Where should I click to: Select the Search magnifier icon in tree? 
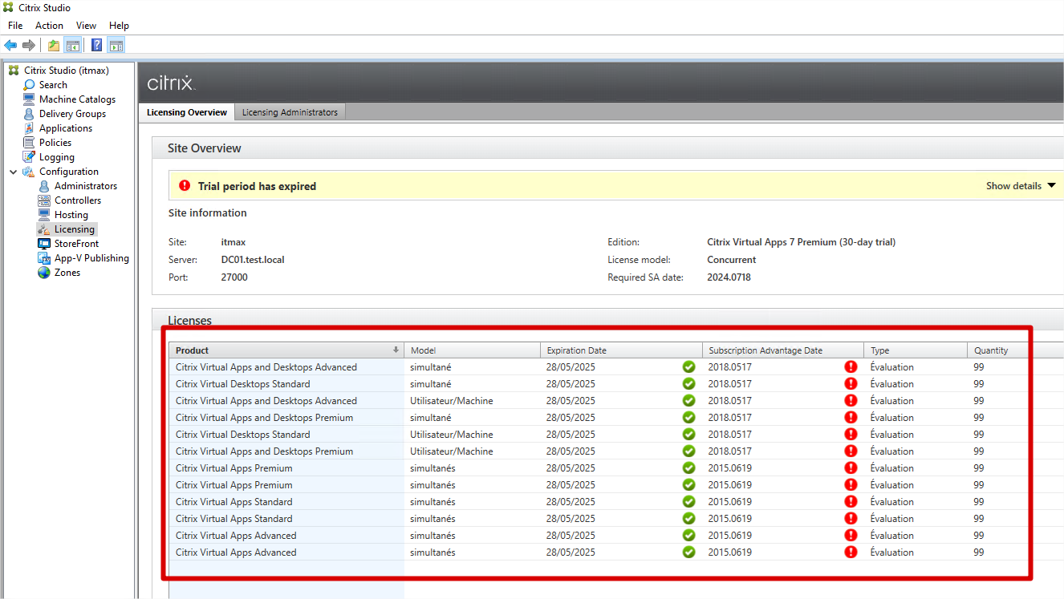tap(30, 85)
